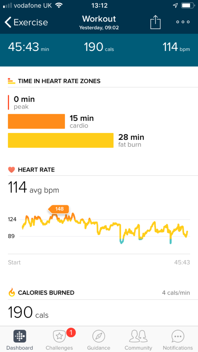The image size is (198, 352).
Task: Tap the 148 peak marker on chart
Action: point(59,209)
